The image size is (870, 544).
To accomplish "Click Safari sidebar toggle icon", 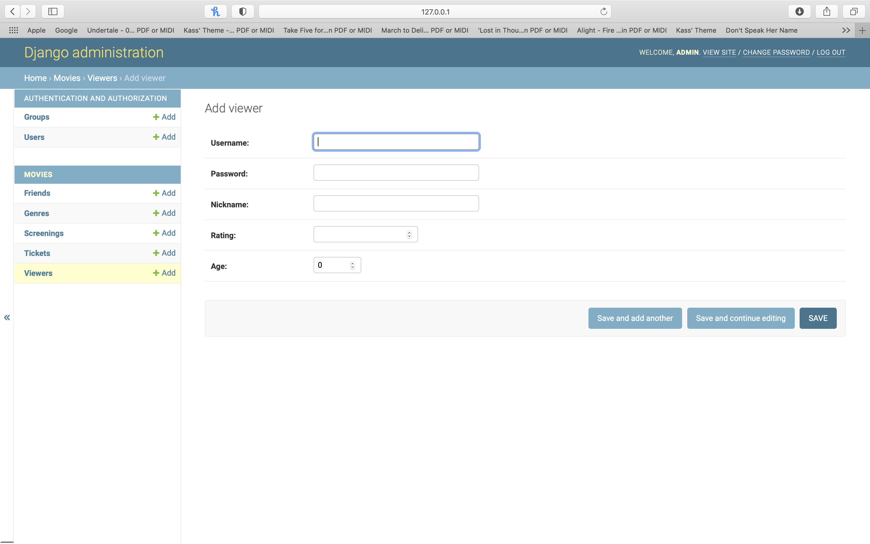I will (53, 11).
